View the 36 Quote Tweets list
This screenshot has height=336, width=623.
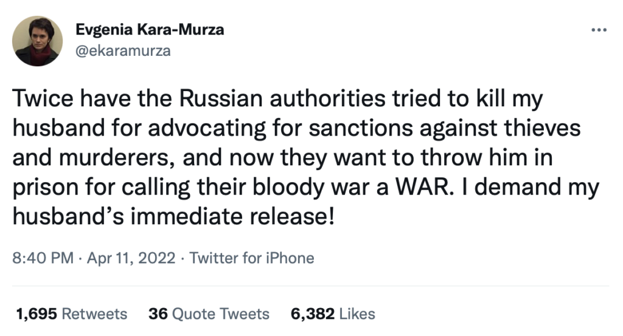(209, 314)
